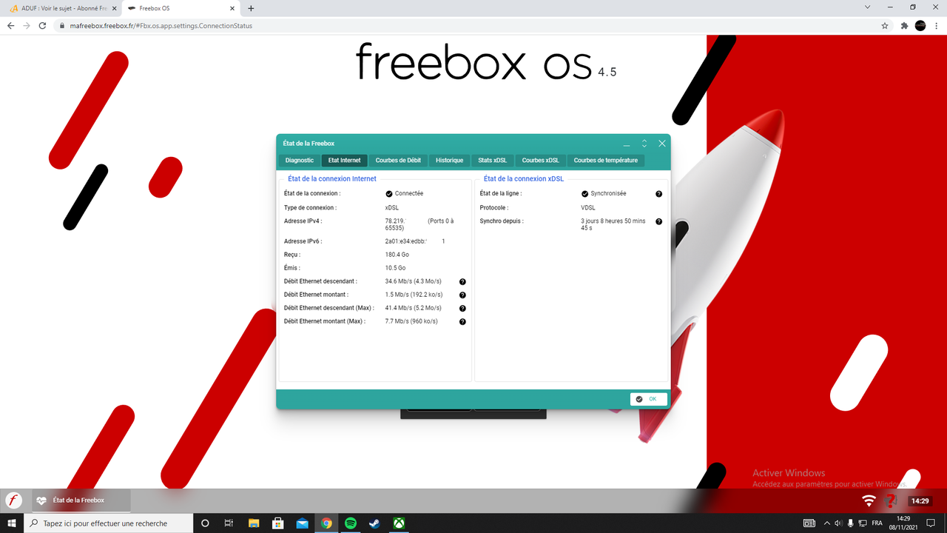This screenshot has height=533, width=947.
Task: Open volume control in system tray
Action: (838, 523)
